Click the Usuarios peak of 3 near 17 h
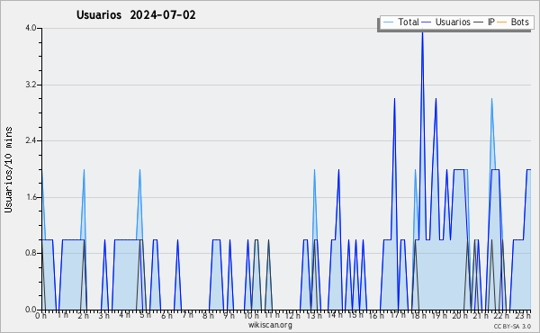 click(x=395, y=101)
